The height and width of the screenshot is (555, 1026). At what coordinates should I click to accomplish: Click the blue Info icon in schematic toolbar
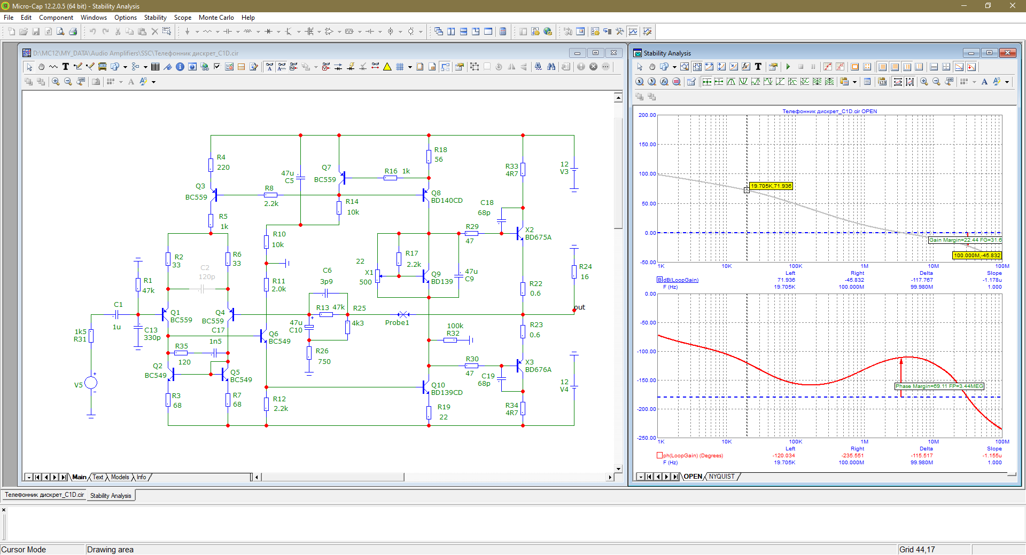coord(180,67)
